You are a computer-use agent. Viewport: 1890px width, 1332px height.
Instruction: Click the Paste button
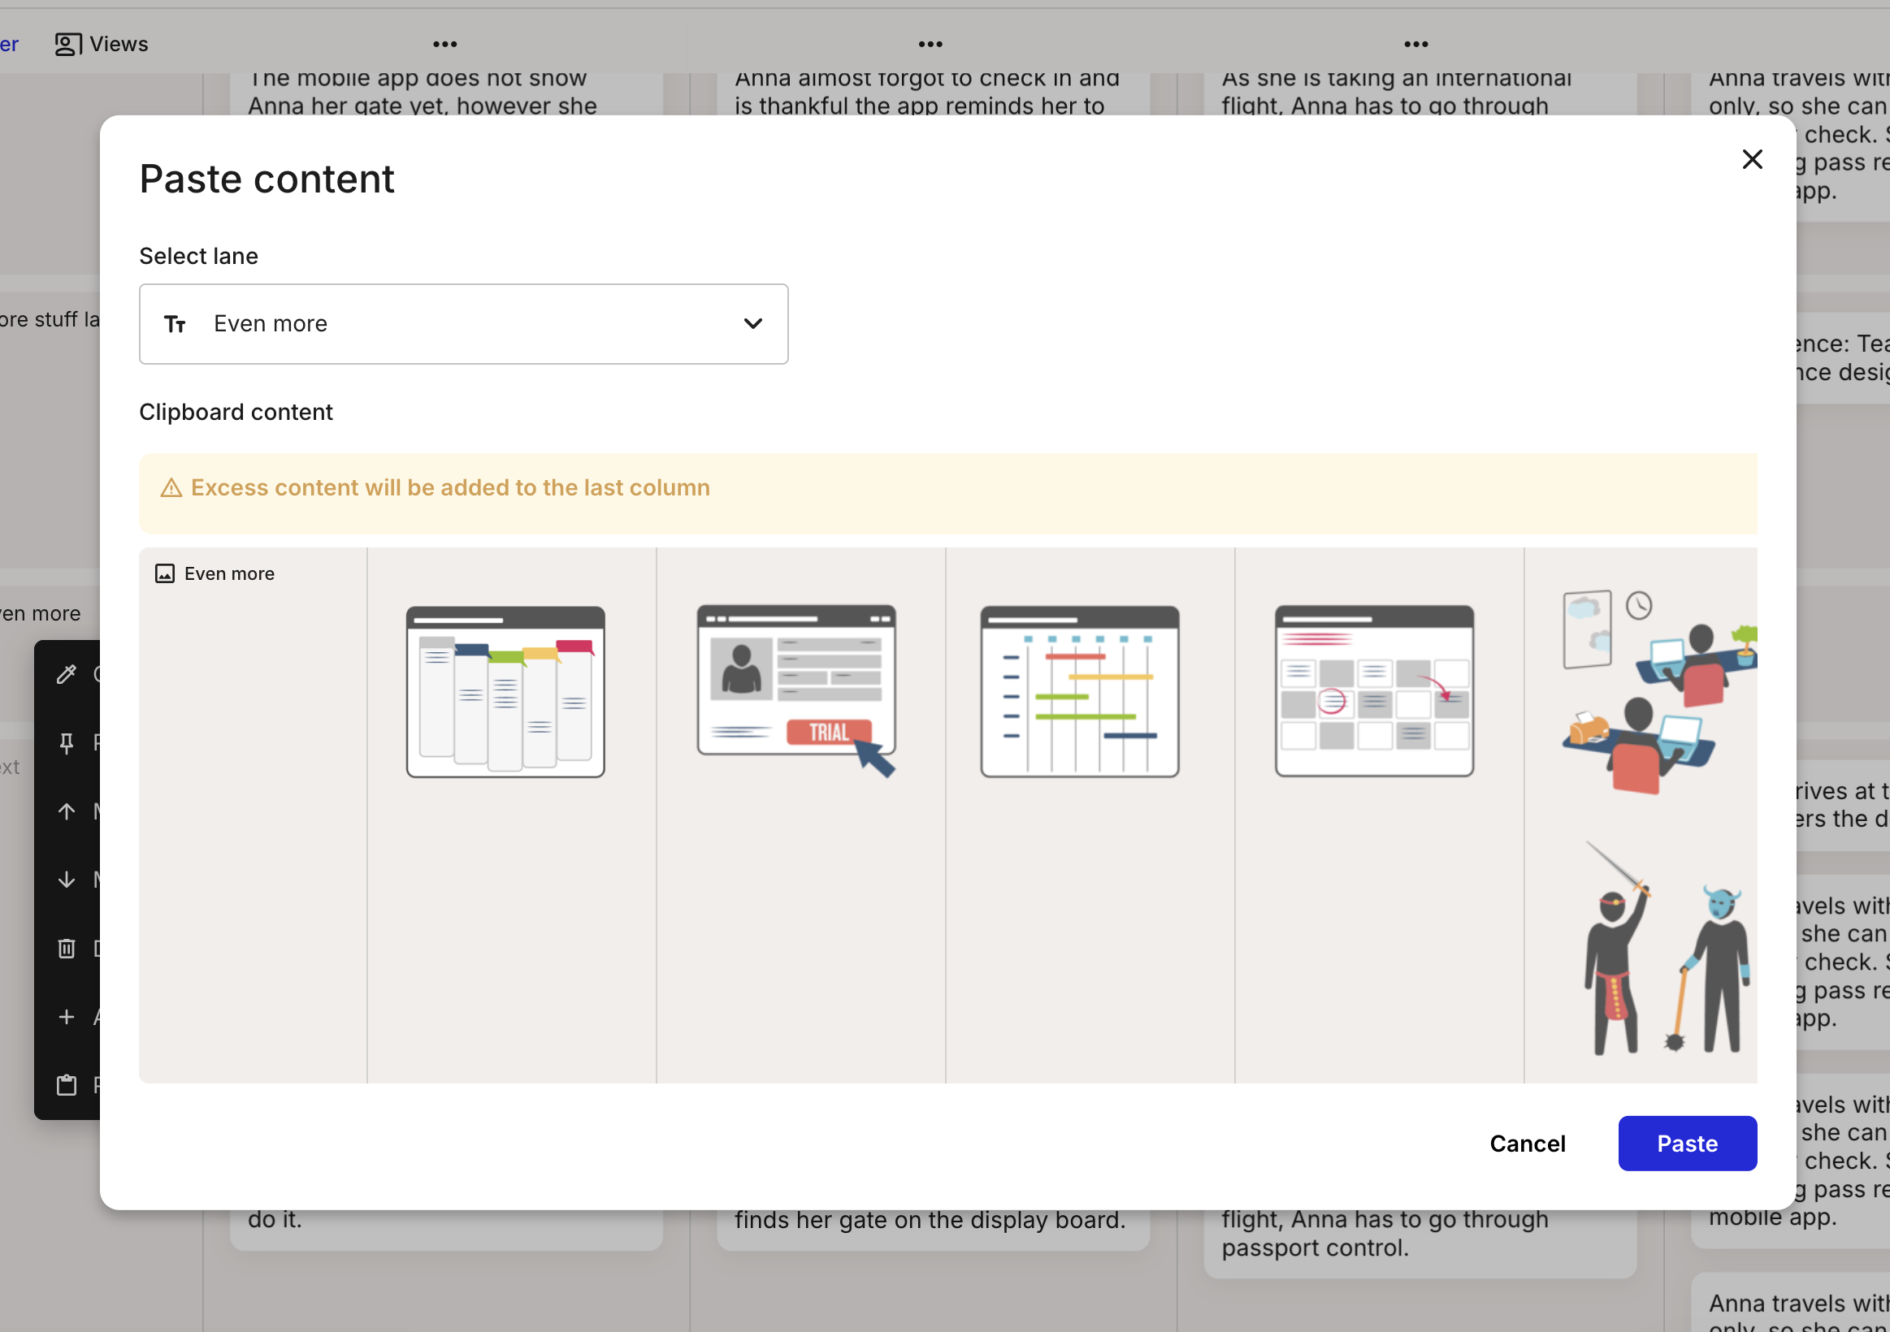(1687, 1143)
